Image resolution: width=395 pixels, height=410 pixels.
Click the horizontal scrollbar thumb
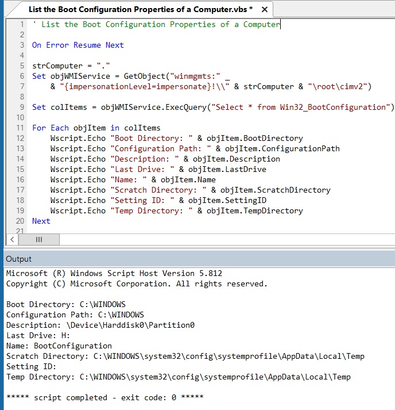click(x=39, y=240)
